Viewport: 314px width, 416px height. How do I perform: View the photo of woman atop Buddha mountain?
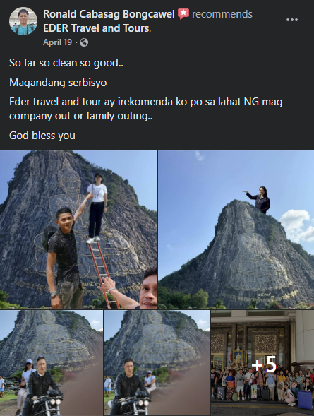pyautogui.click(x=236, y=230)
